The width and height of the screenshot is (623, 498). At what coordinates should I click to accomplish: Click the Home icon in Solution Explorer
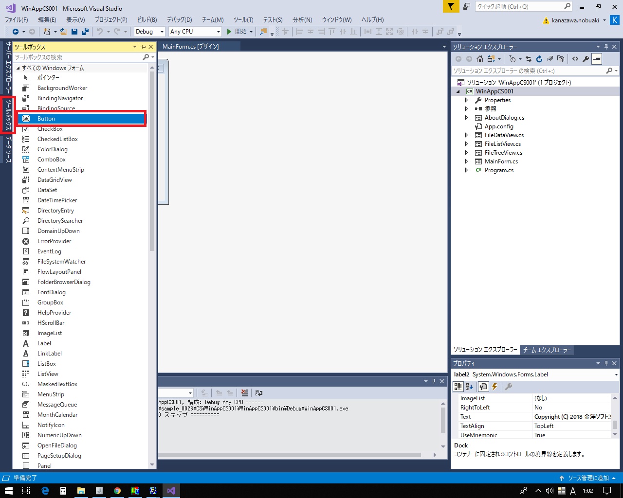click(480, 59)
